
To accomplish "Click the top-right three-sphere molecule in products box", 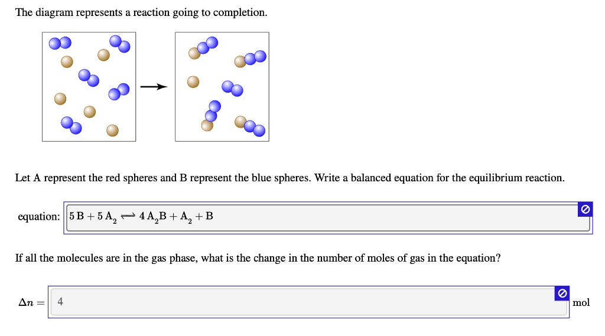I will click(x=251, y=58).
